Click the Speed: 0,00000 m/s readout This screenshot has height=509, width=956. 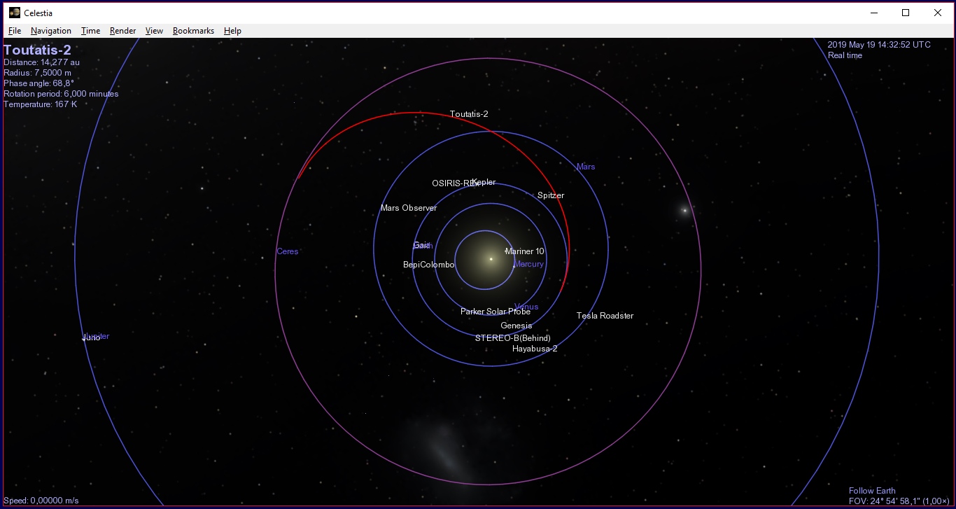click(41, 501)
